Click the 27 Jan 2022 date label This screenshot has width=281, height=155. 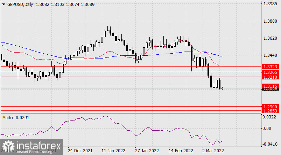pos(146,151)
